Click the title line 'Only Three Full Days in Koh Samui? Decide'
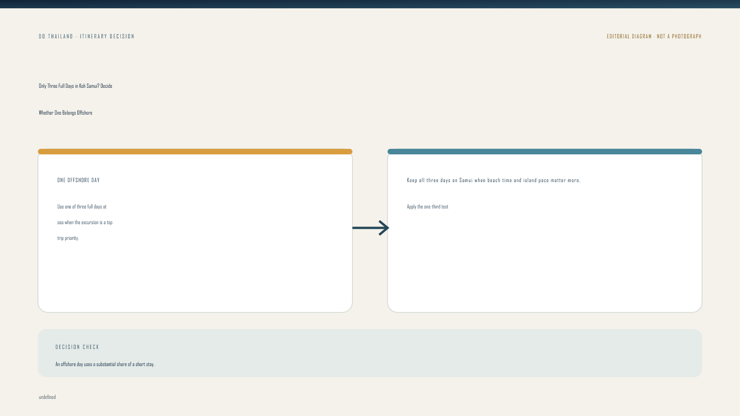740x416 pixels. click(75, 86)
